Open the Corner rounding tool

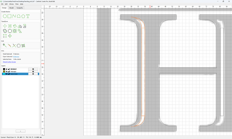click(10, 31)
